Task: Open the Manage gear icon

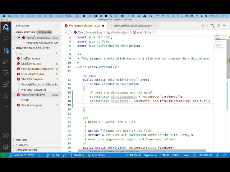Action: (x=6, y=147)
